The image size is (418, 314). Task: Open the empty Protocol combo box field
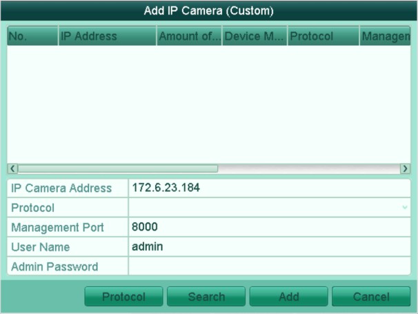(x=269, y=208)
